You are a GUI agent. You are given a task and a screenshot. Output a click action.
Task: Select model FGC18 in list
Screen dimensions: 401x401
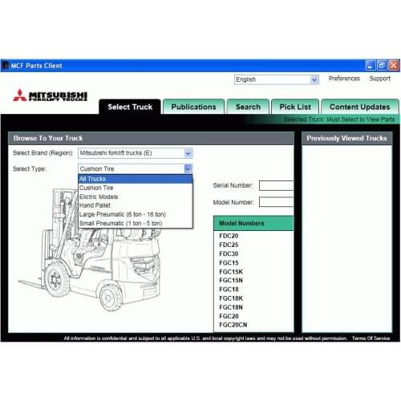pyautogui.click(x=229, y=290)
